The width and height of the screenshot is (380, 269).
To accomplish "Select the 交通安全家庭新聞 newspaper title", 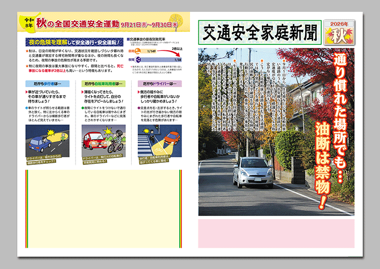I will click(x=260, y=33).
